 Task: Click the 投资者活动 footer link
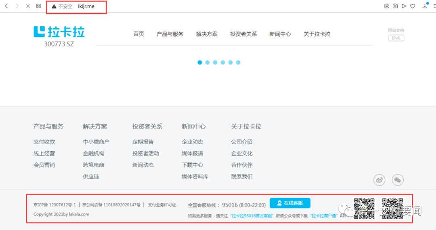tap(146, 154)
